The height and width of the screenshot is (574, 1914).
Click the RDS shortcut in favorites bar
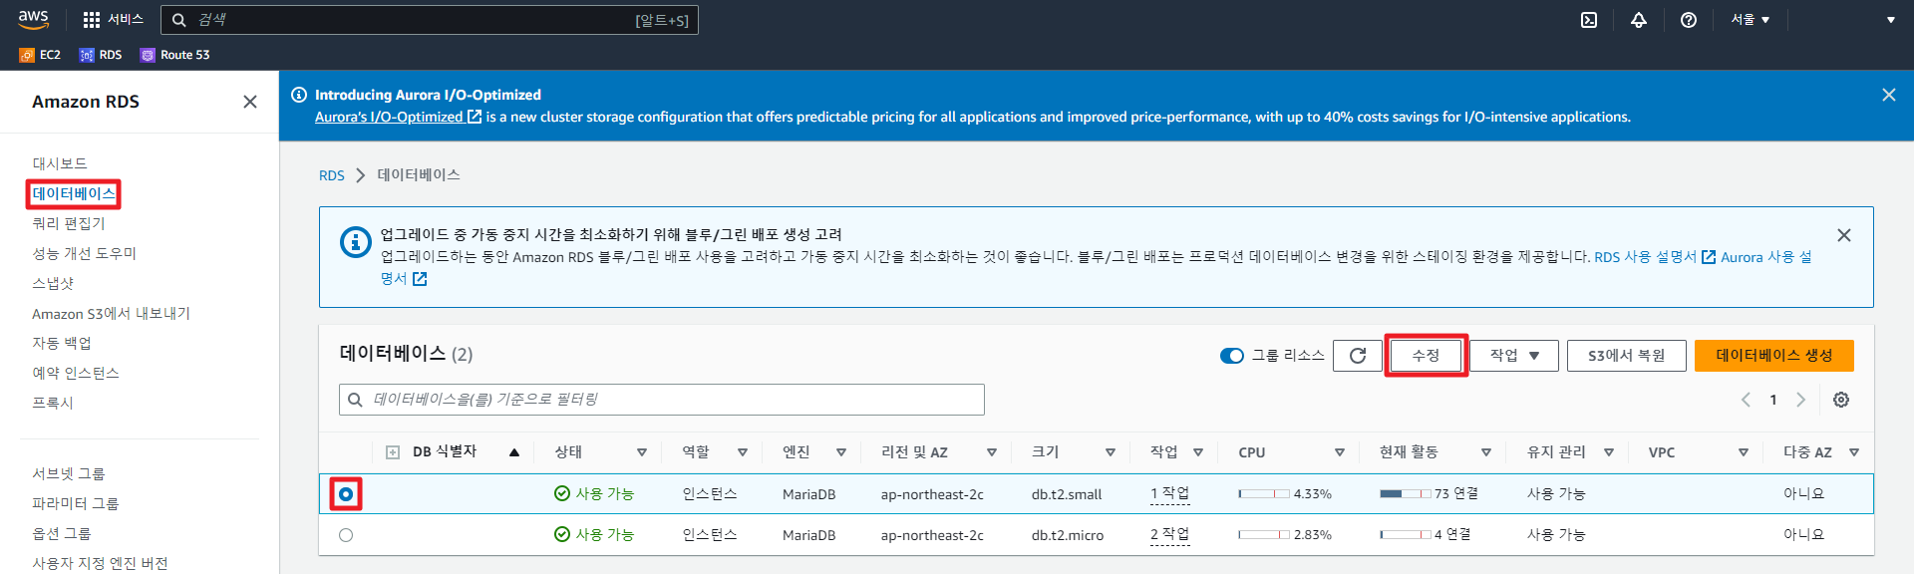(x=101, y=55)
